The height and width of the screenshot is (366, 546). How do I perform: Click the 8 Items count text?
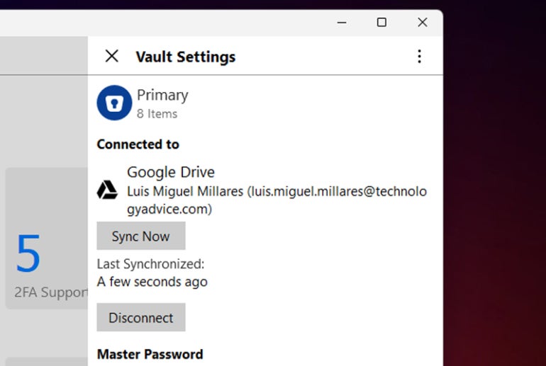tap(157, 114)
